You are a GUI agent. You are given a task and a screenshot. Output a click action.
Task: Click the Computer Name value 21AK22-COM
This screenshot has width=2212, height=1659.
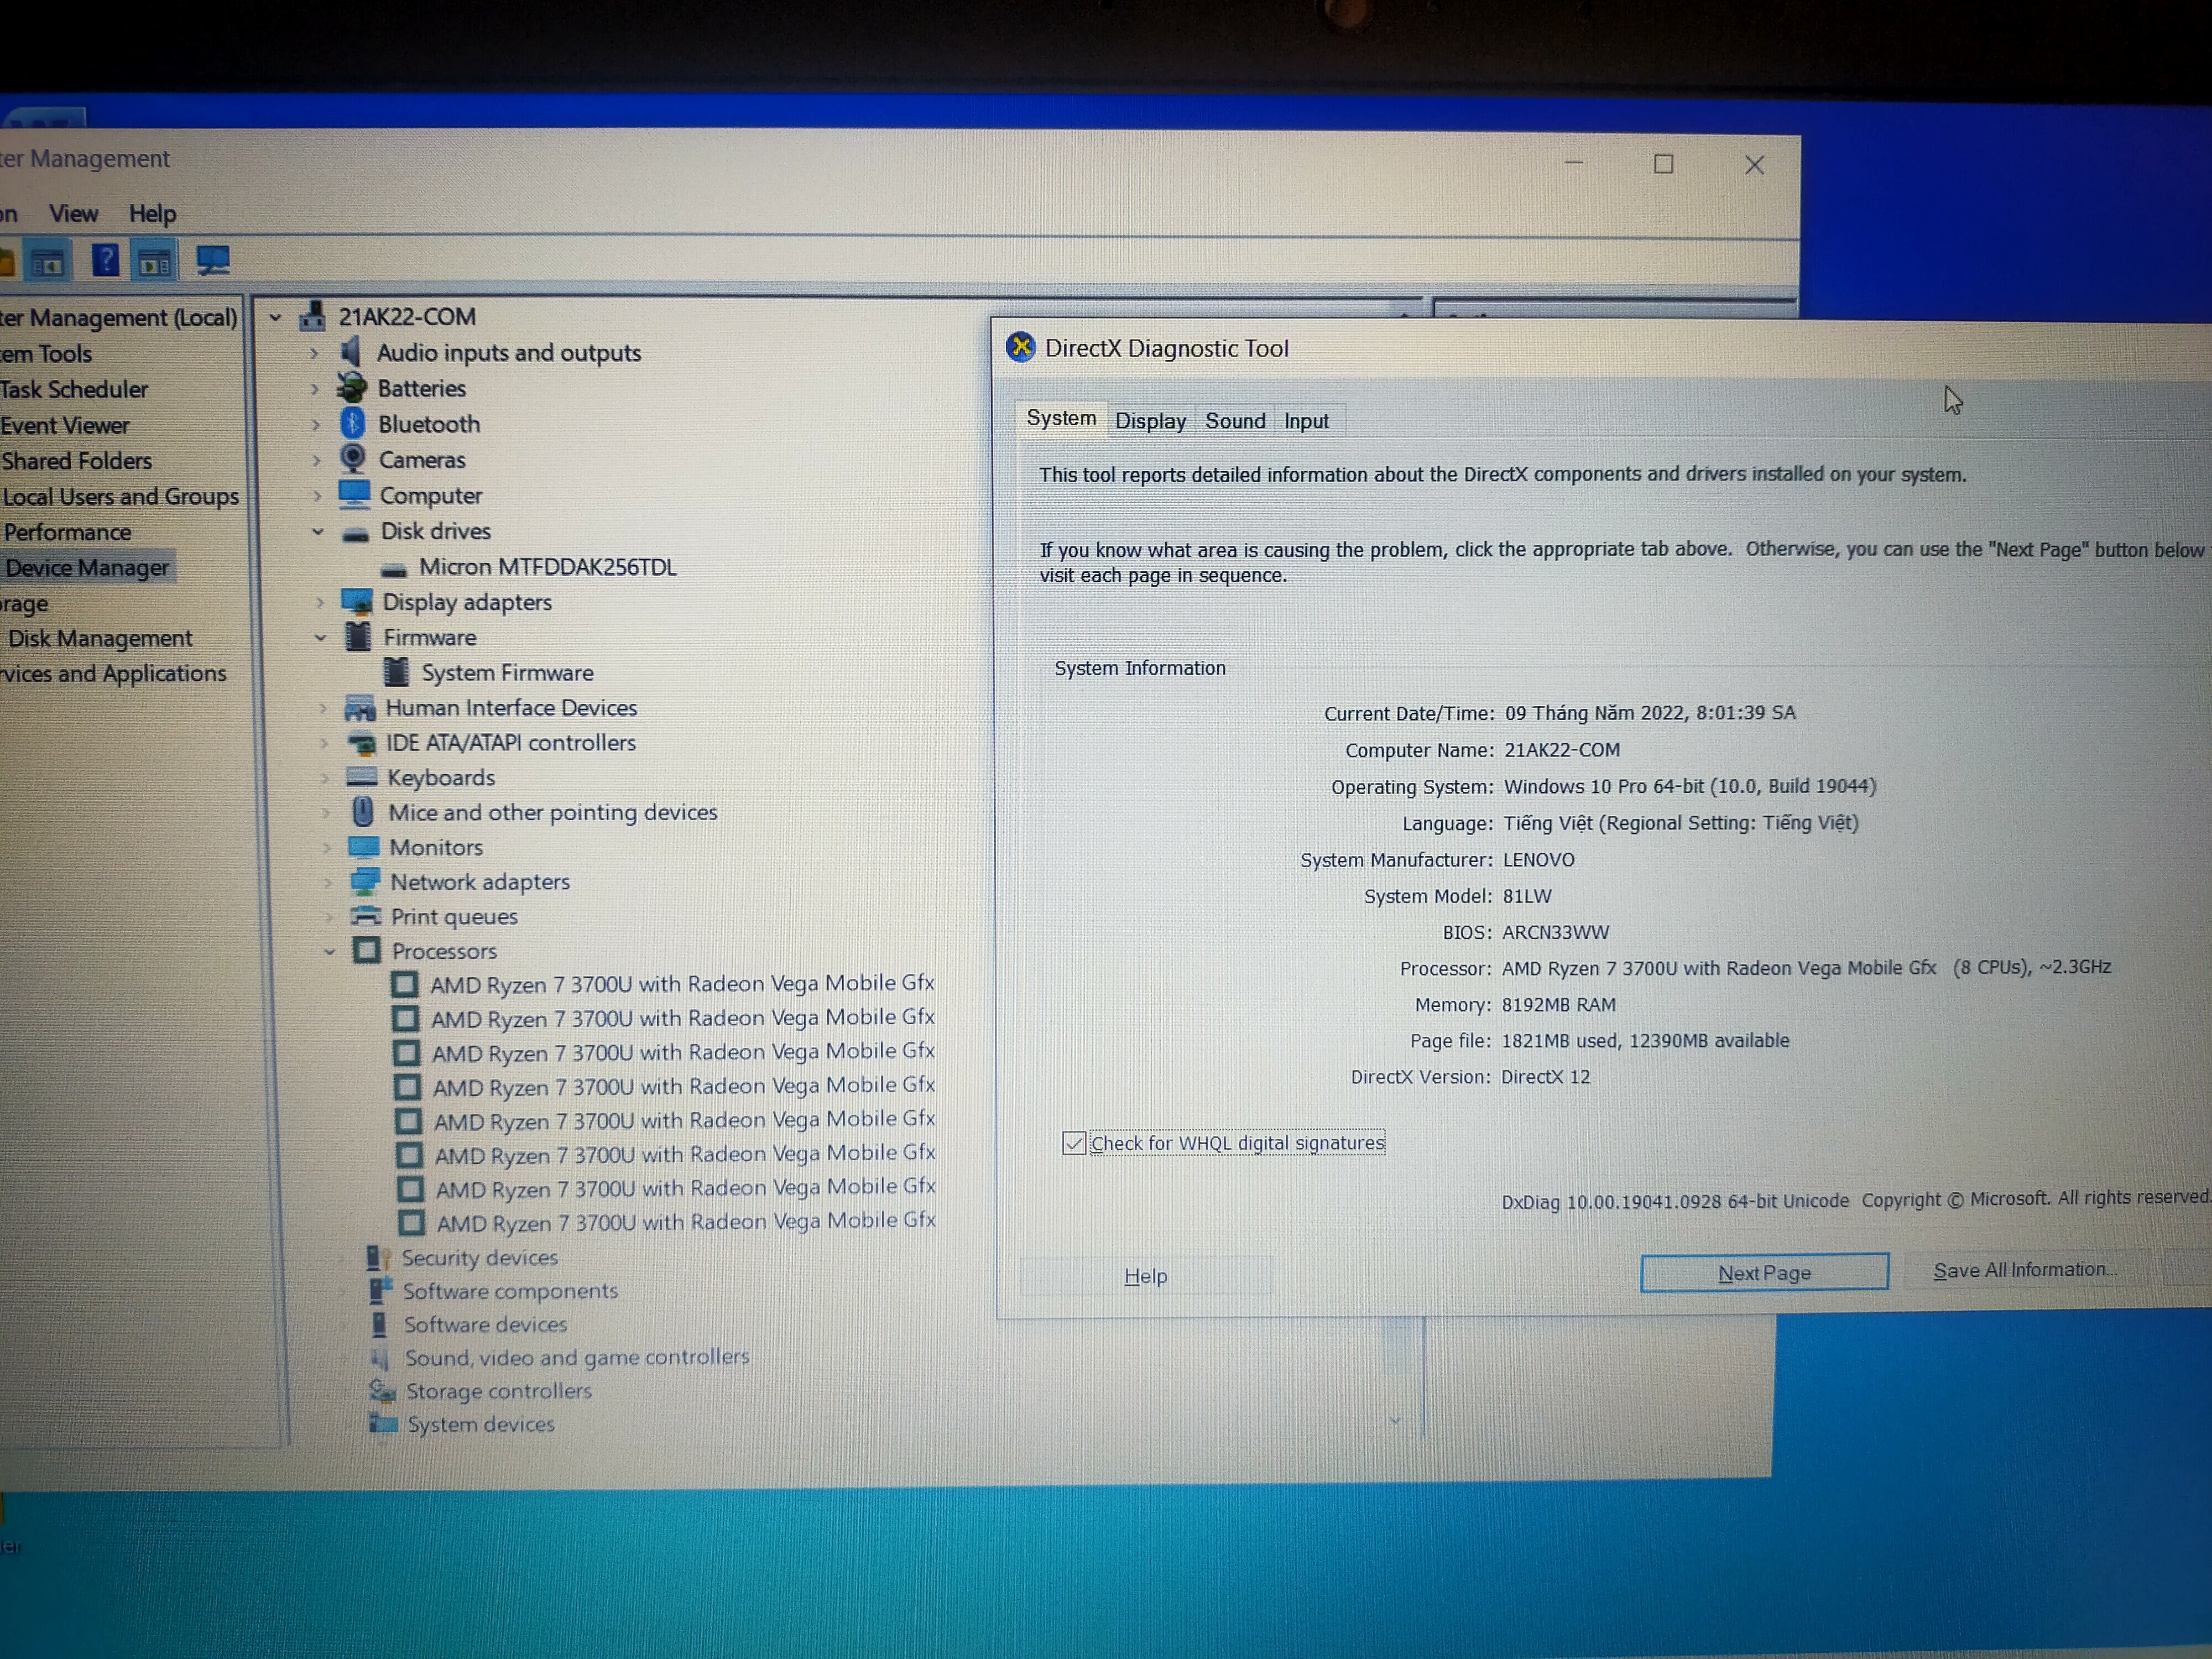1562,749
